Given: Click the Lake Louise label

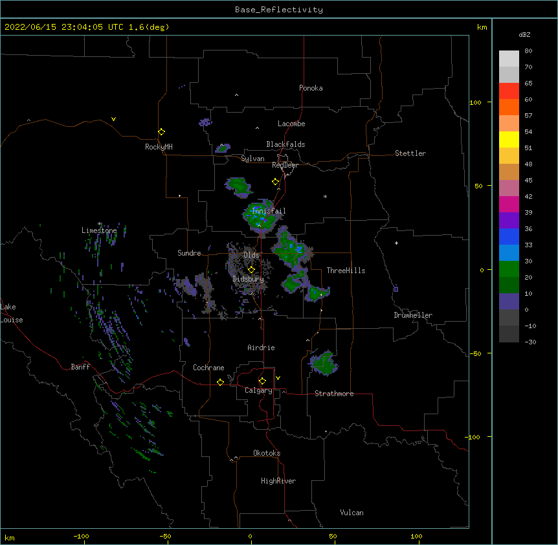Looking at the screenshot, I should tap(12, 313).
